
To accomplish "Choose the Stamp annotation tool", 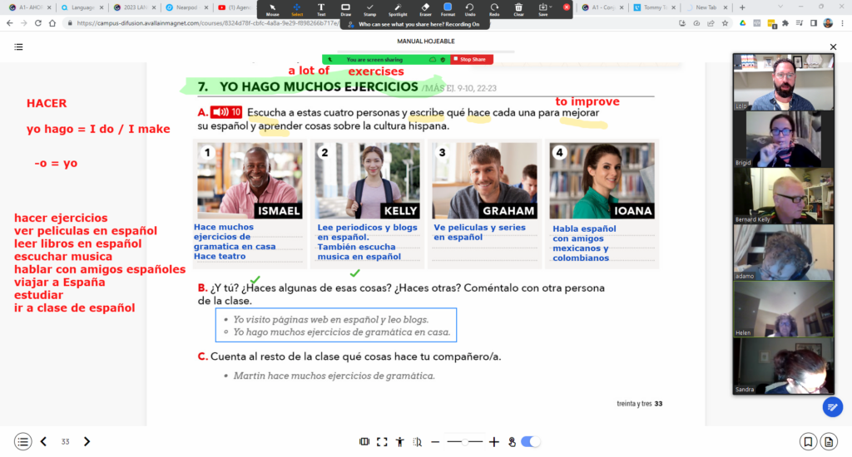I will 370,9.
